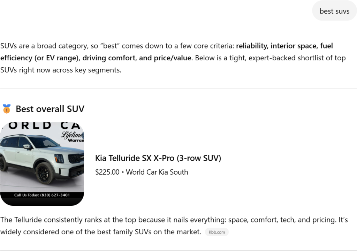Open the "Kia Telluride SX X-Pro (3-row SUV)" listing
The image size is (357, 251).
[x=158, y=158]
